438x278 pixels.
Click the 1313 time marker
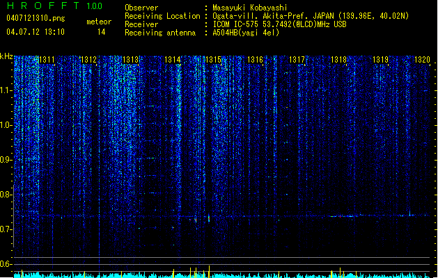coord(130,60)
